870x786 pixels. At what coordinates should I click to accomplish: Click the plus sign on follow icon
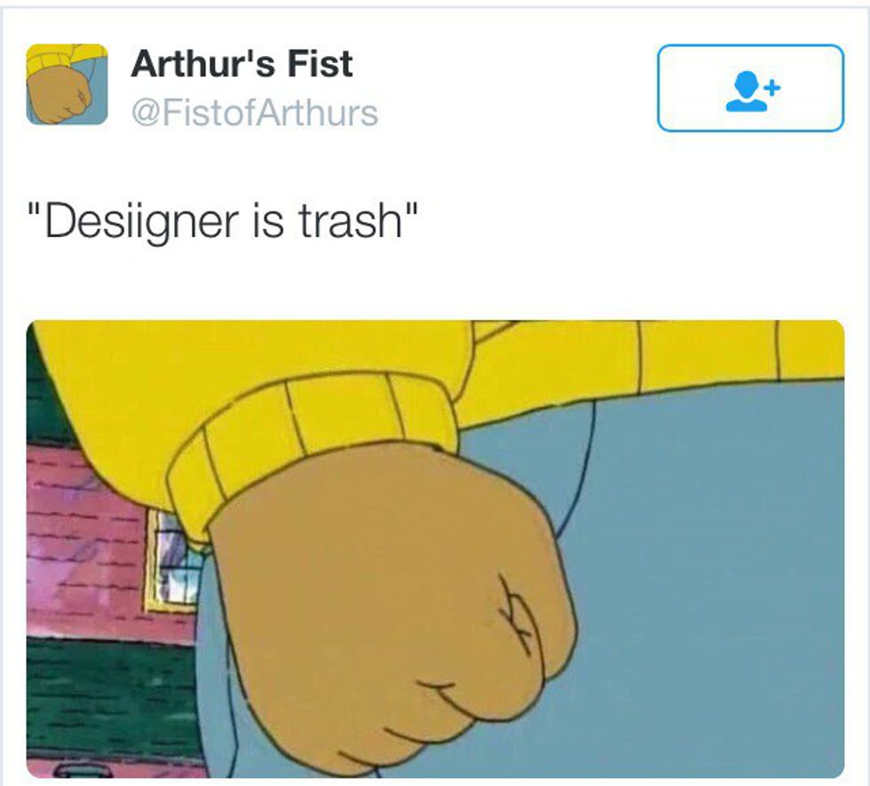click(772, 87)
